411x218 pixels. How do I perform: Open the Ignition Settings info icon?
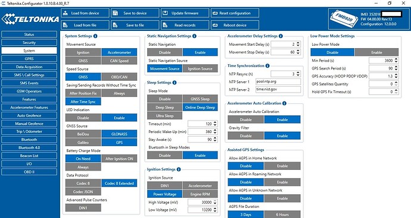(179, 169)
